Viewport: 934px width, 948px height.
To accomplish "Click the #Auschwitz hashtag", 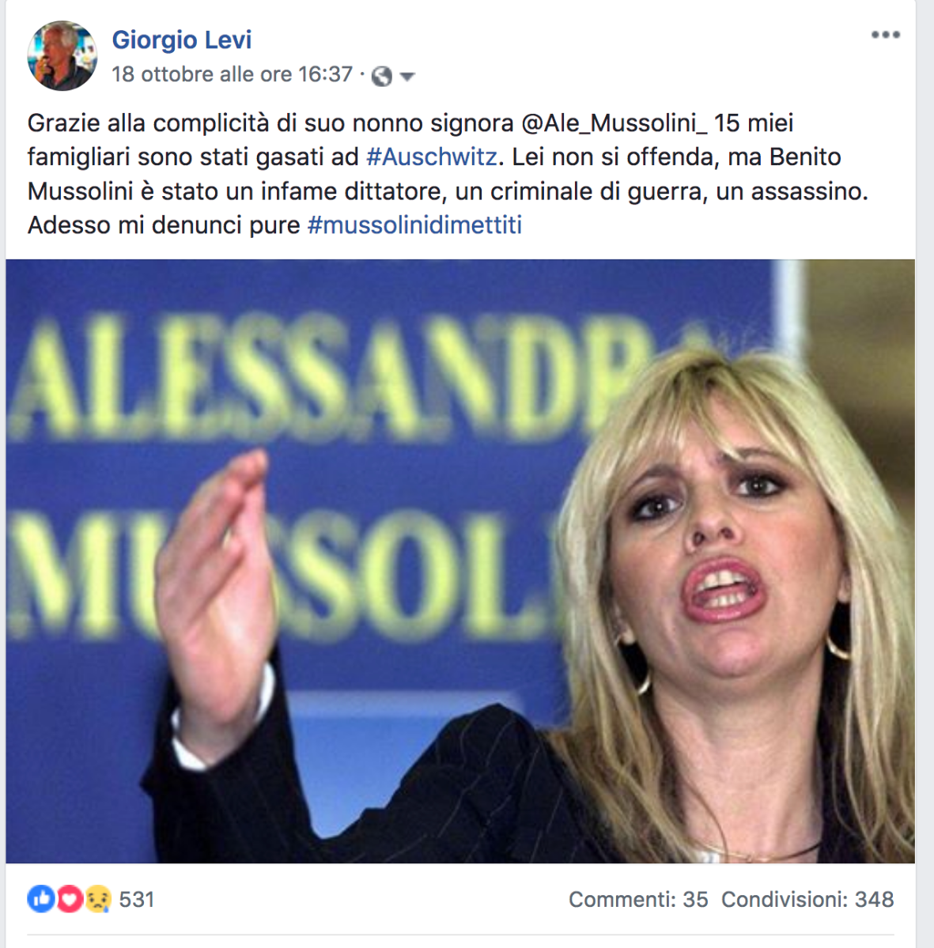I will [432, 157].
